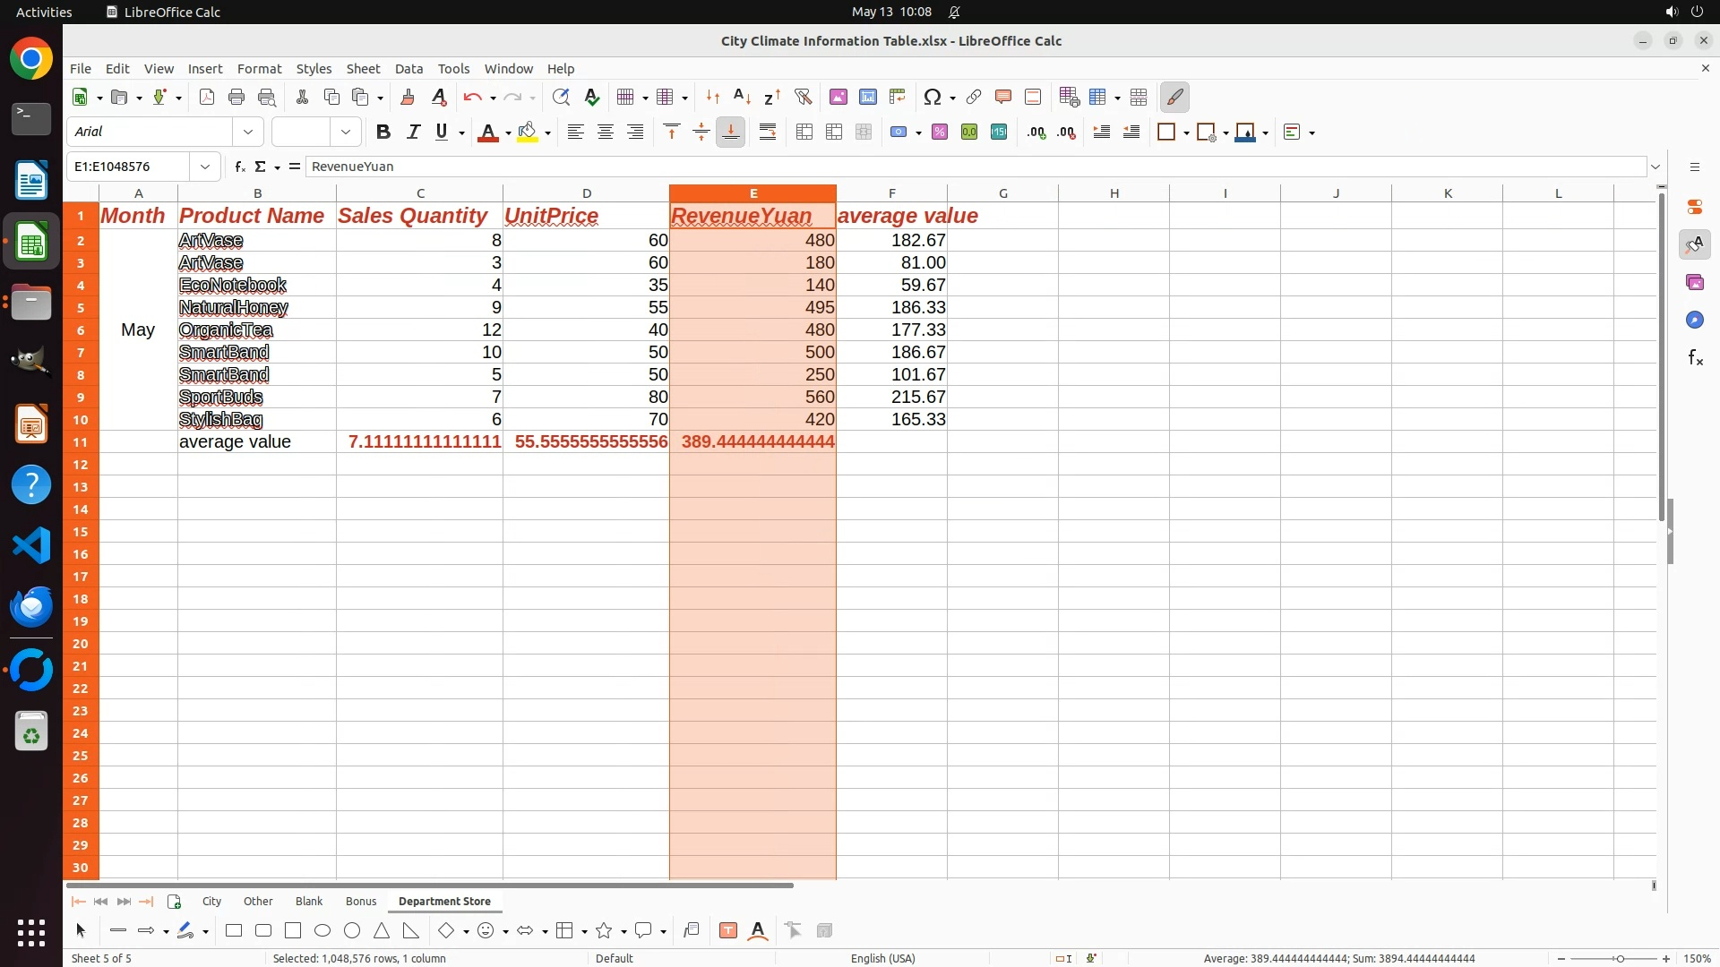Image resolution: width=1720 pixels, height=967 pixels.
Task: Click the AutoFilter icon
Action: coord(803,97)
